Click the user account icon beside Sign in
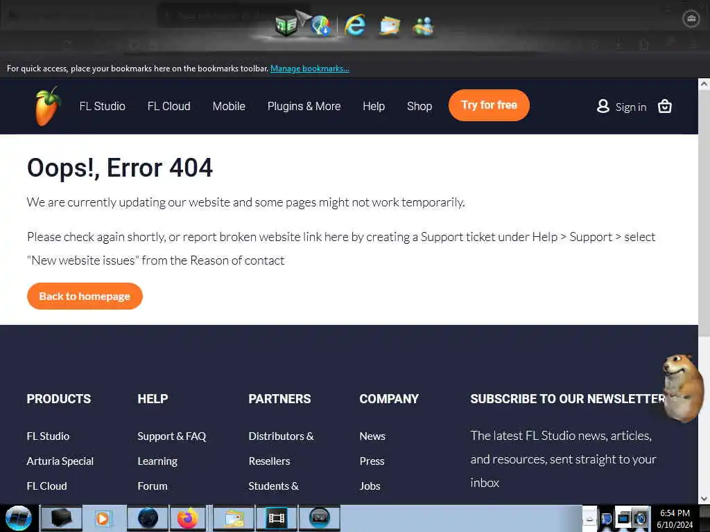710x532 pixels. [603, 106]
